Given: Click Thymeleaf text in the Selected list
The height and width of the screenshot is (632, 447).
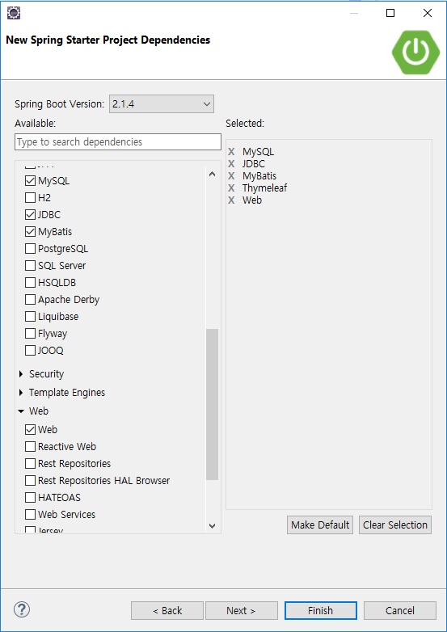Looking at the screenshot, I should [265, 188].
